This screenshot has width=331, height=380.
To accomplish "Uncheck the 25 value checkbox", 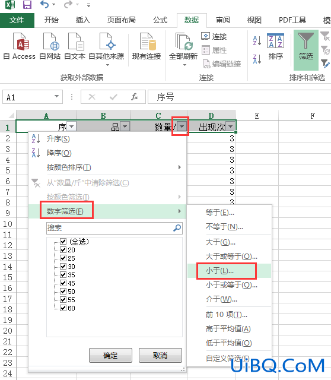I will point(63,258).
